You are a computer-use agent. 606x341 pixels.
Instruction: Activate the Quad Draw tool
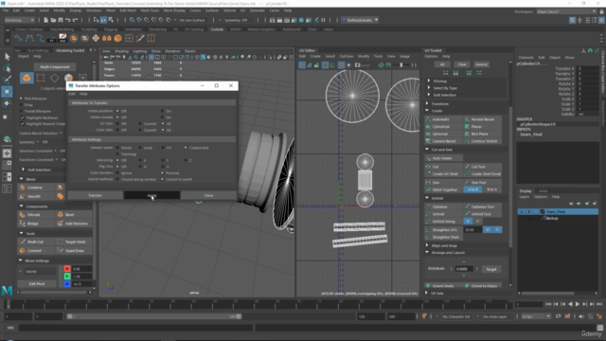74,250
